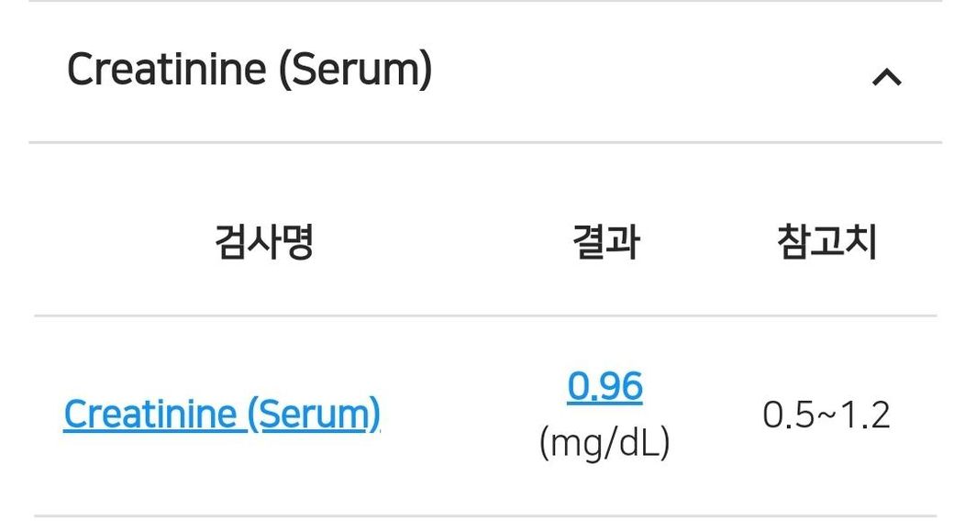View history via the underlined 0.96 value
954x531 pixels.
[x=605, y=386]
